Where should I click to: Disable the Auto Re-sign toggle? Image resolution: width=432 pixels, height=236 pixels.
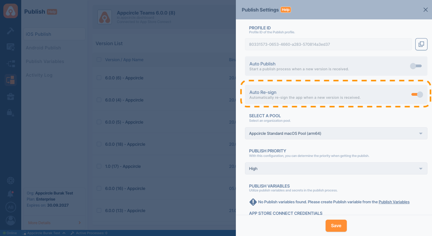pos(417,95)
